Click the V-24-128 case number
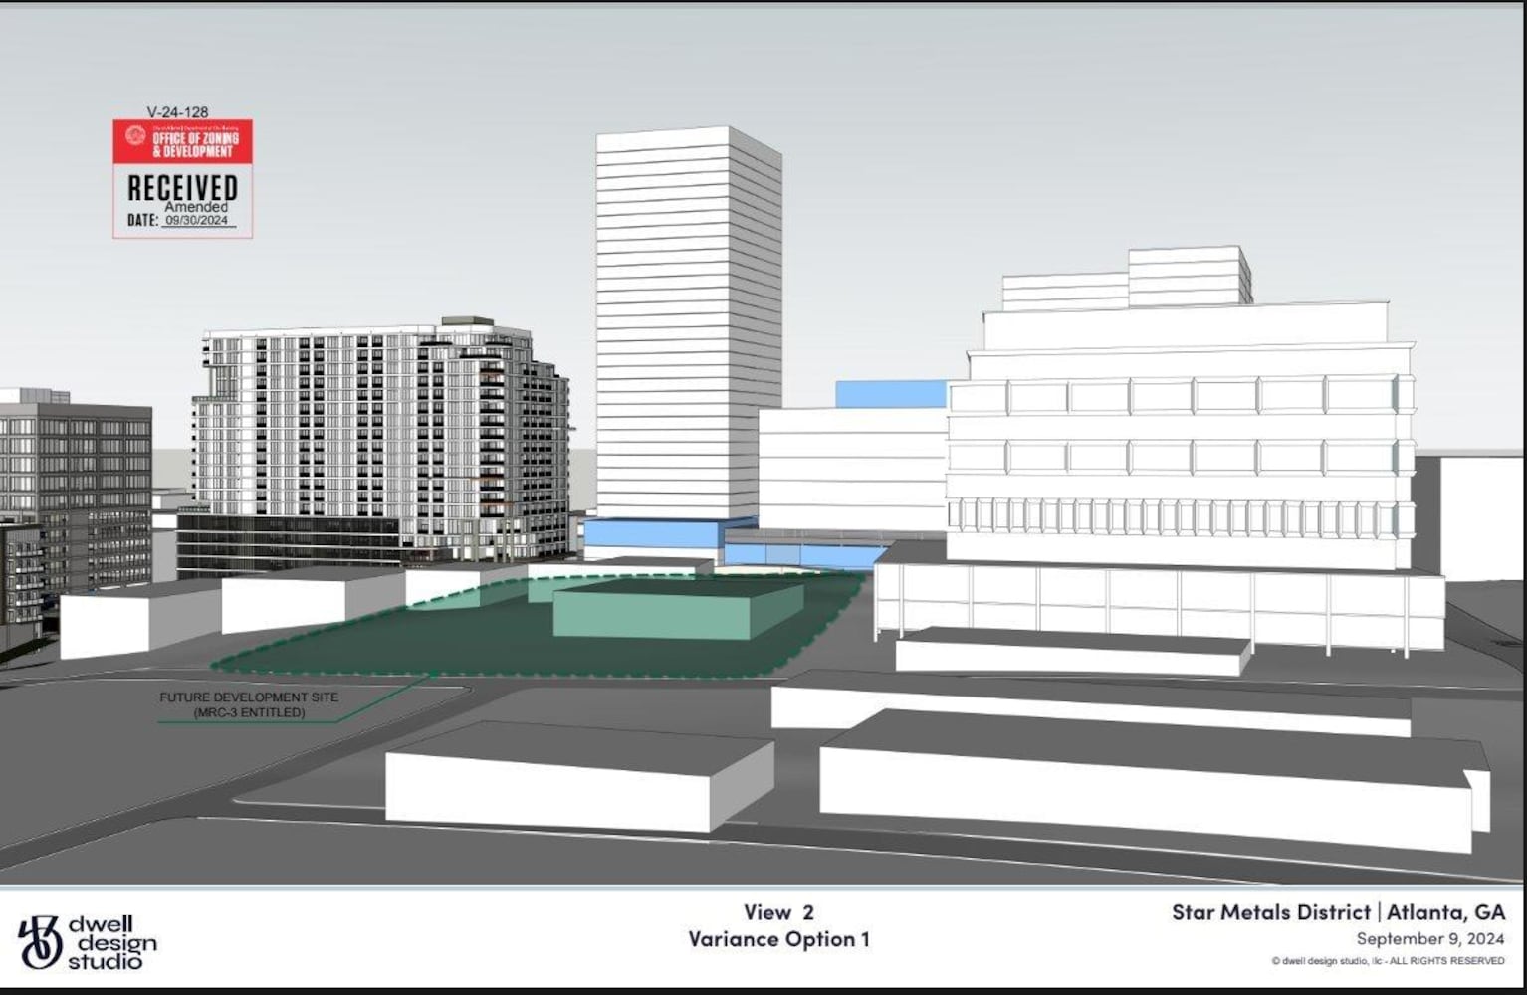 [x=177, y=112]
